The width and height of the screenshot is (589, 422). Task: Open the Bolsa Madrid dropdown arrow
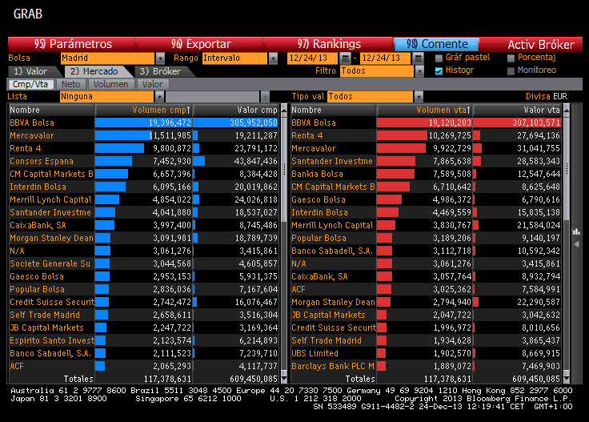click(160, 58)
